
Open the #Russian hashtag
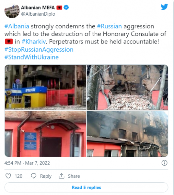coord(109,26)
